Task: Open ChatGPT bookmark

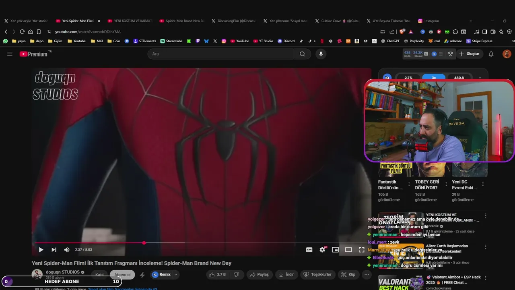Action: point(390,41)
